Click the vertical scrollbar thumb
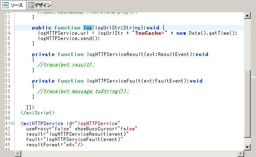The height and width of the screenshot is (157, 256). (x=247, y=104)
